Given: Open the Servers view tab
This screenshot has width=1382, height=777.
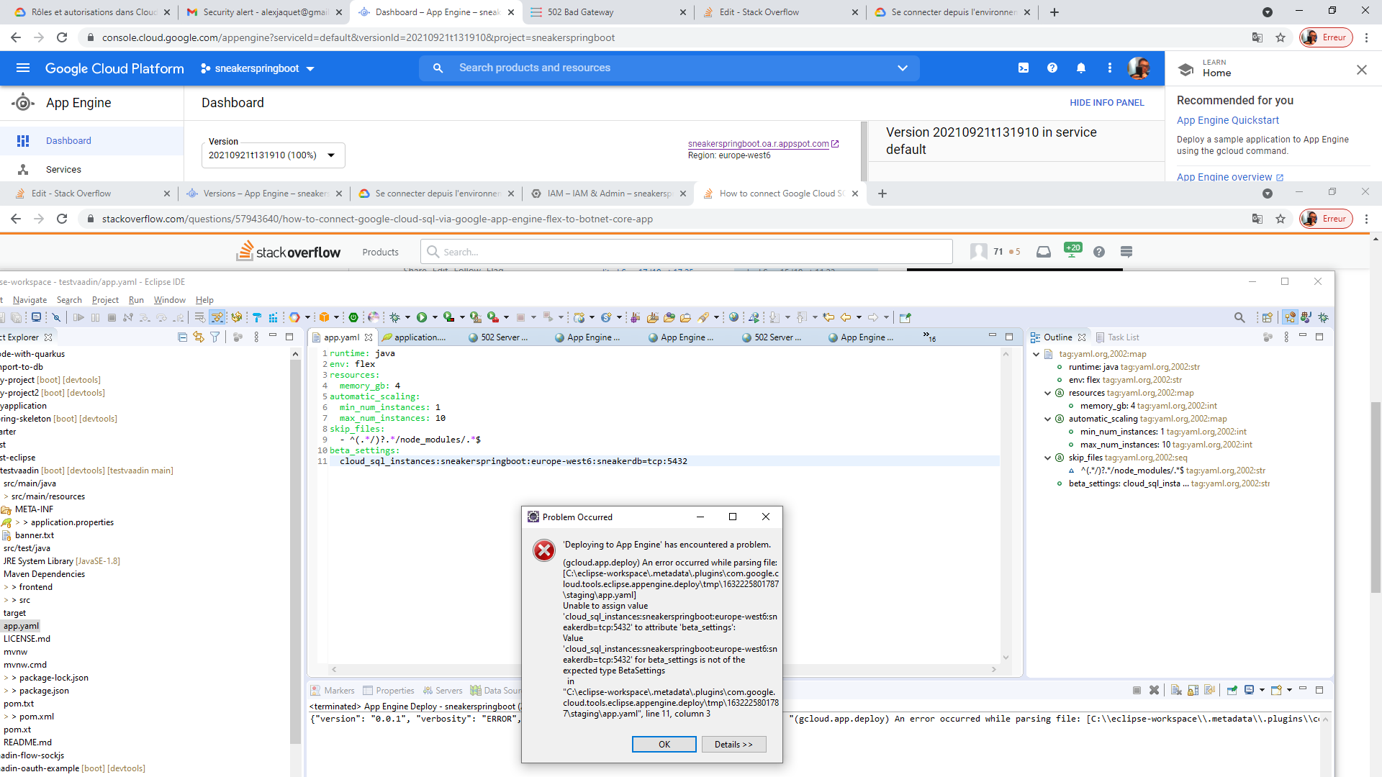Looking at the screenshot, I should pyautogui.click(x=443, y=691).
